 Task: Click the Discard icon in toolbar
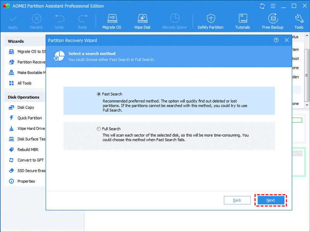(36, 19)
